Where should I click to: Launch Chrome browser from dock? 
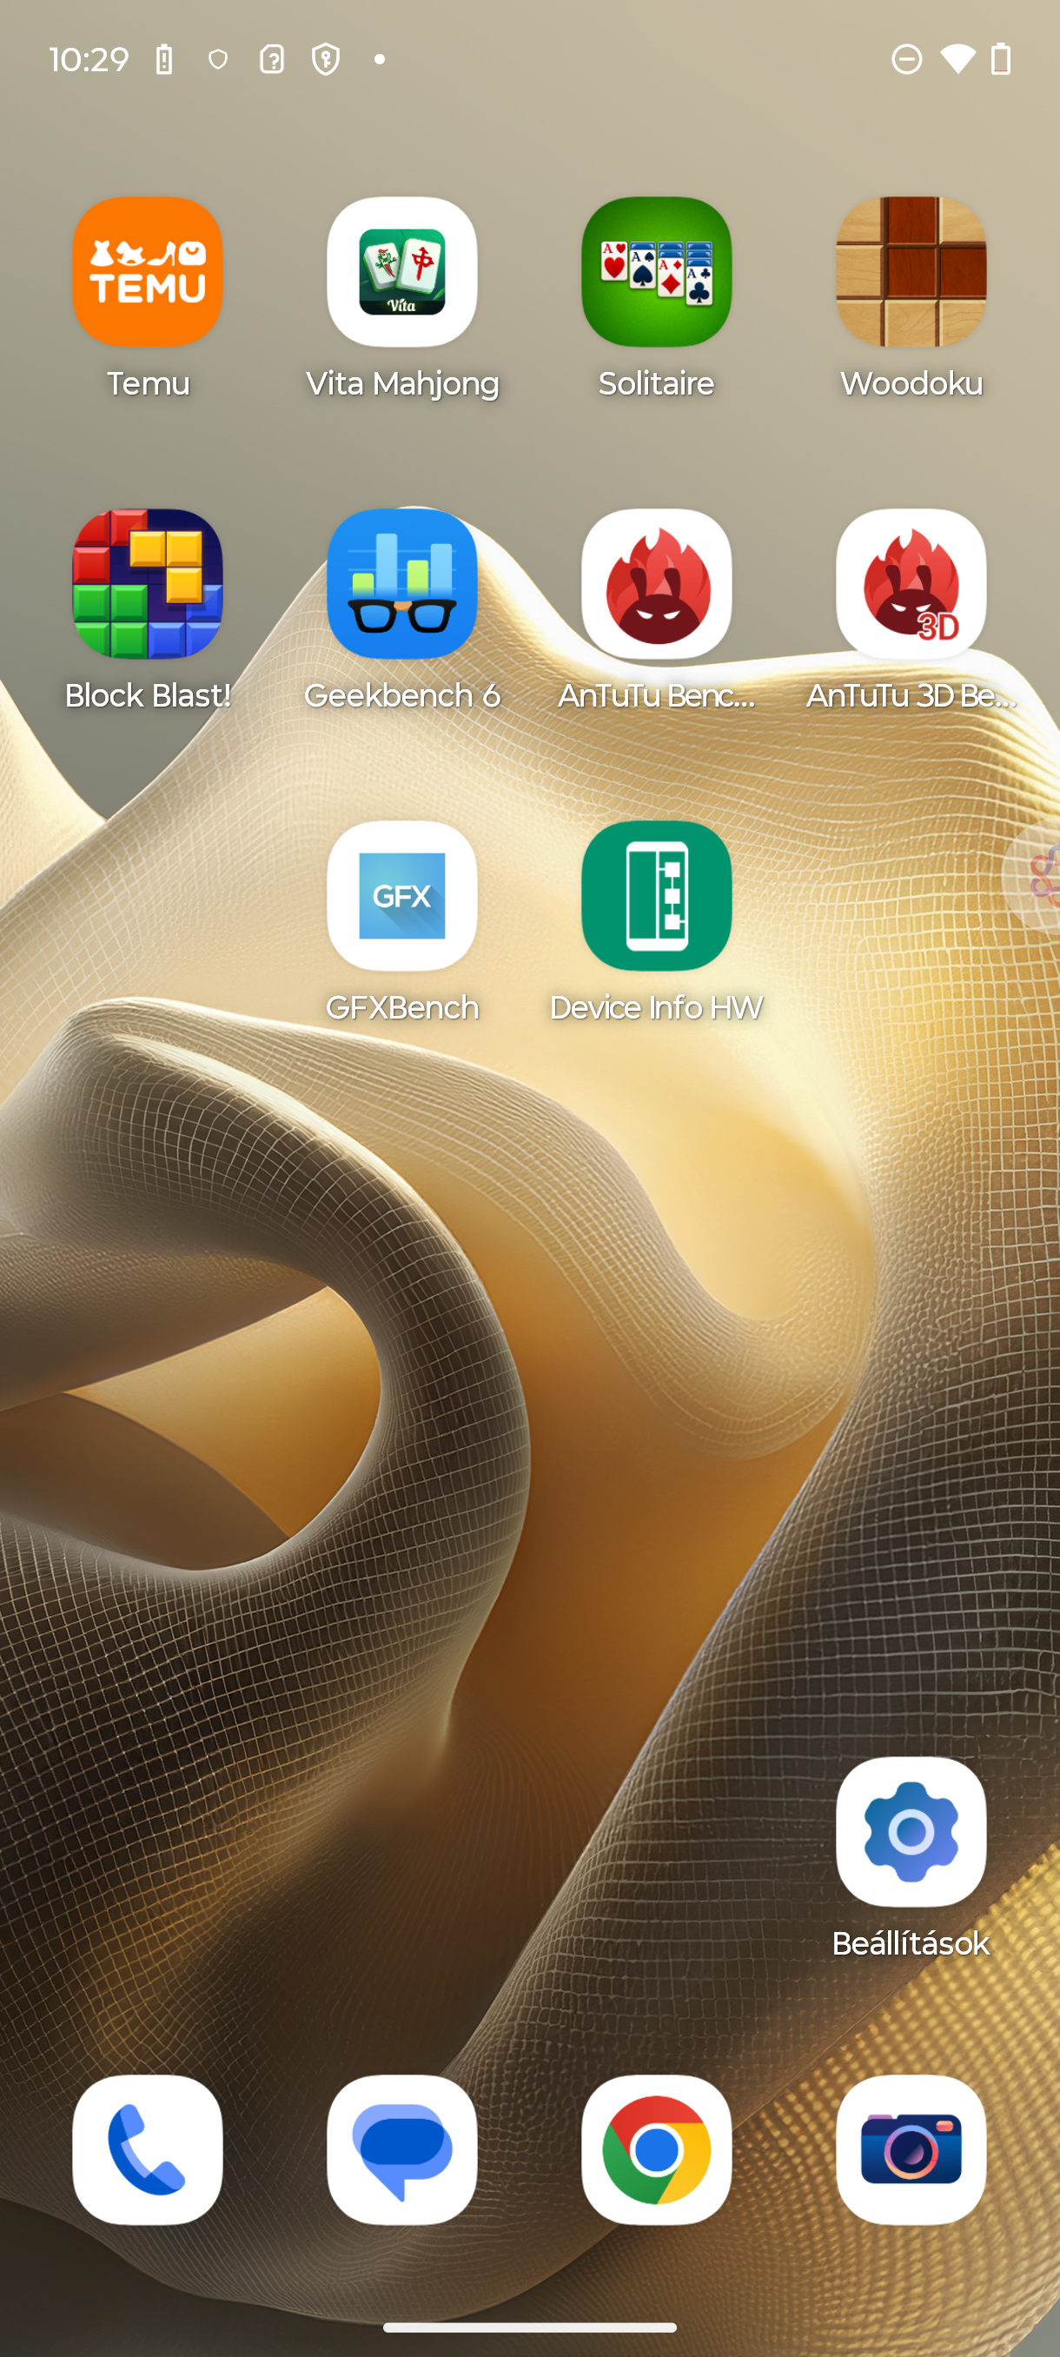point(656,2149)
